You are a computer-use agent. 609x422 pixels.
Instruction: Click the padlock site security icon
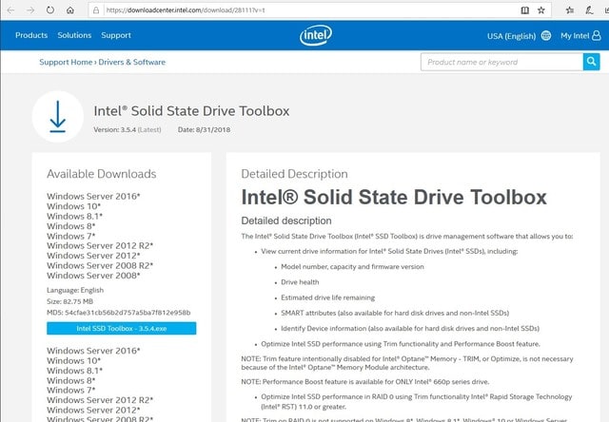coord(96,10)
